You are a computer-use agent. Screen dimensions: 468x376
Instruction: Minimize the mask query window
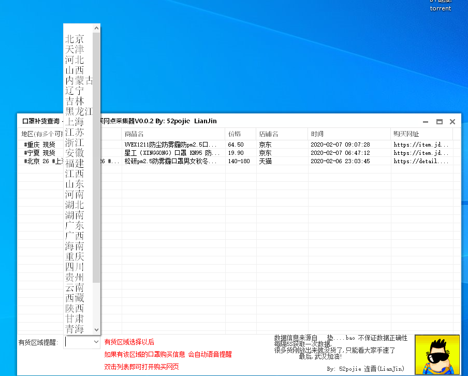coord(426,122)
